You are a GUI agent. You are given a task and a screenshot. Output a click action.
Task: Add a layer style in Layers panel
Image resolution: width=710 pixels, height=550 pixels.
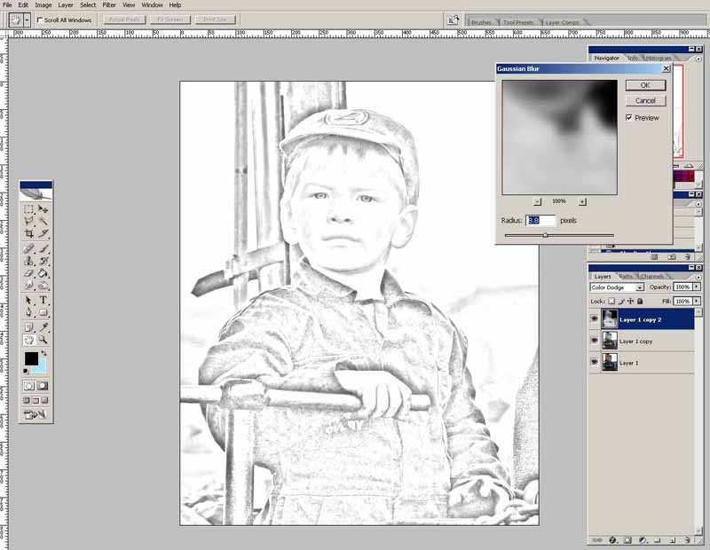tap(612, 540)
